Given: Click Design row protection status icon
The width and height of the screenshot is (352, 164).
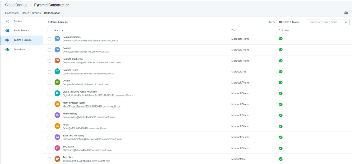Looking at the screenshot, I should click(x=280, y=83).
